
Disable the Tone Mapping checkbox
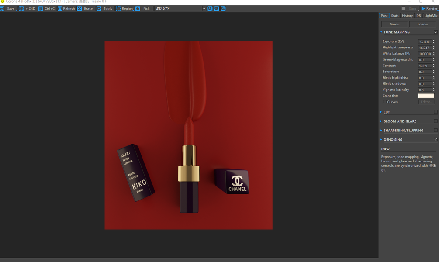tap(436, 32)
